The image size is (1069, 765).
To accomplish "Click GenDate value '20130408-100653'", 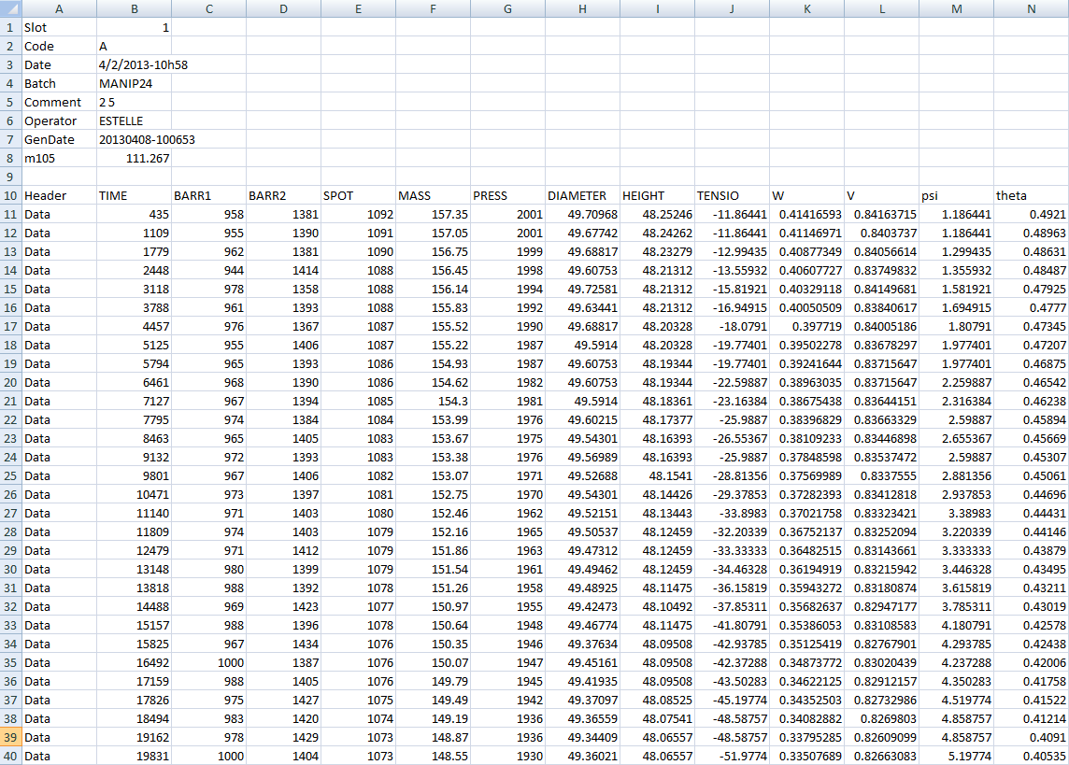I will 135,139.
